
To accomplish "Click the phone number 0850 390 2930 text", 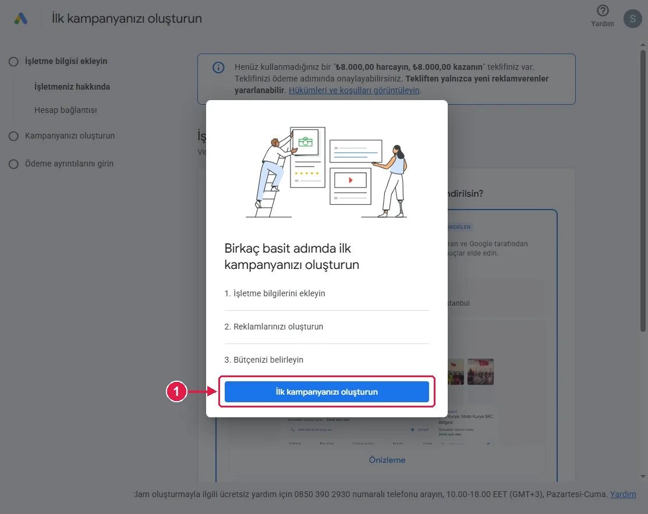I will (324, 494).
